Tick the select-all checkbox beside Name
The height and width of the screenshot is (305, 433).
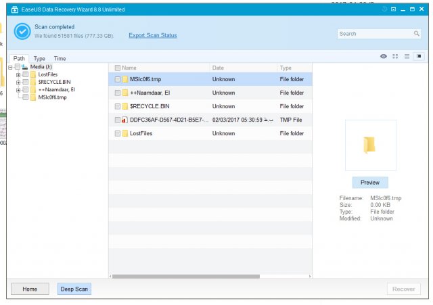(x=118, y=68)
